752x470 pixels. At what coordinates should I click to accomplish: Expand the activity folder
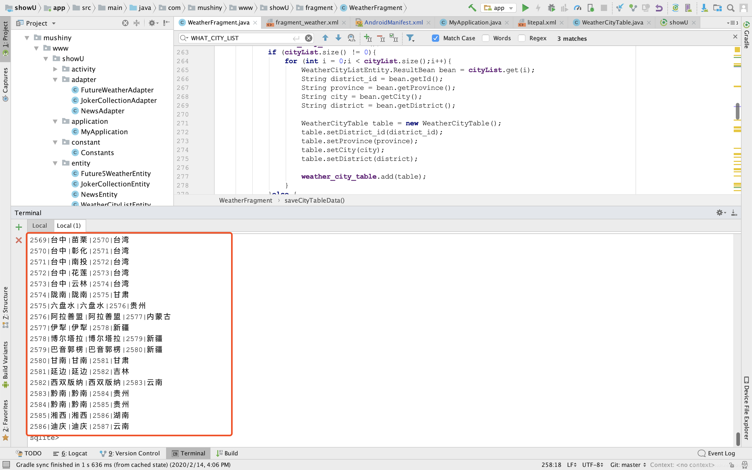pos(55,69)
